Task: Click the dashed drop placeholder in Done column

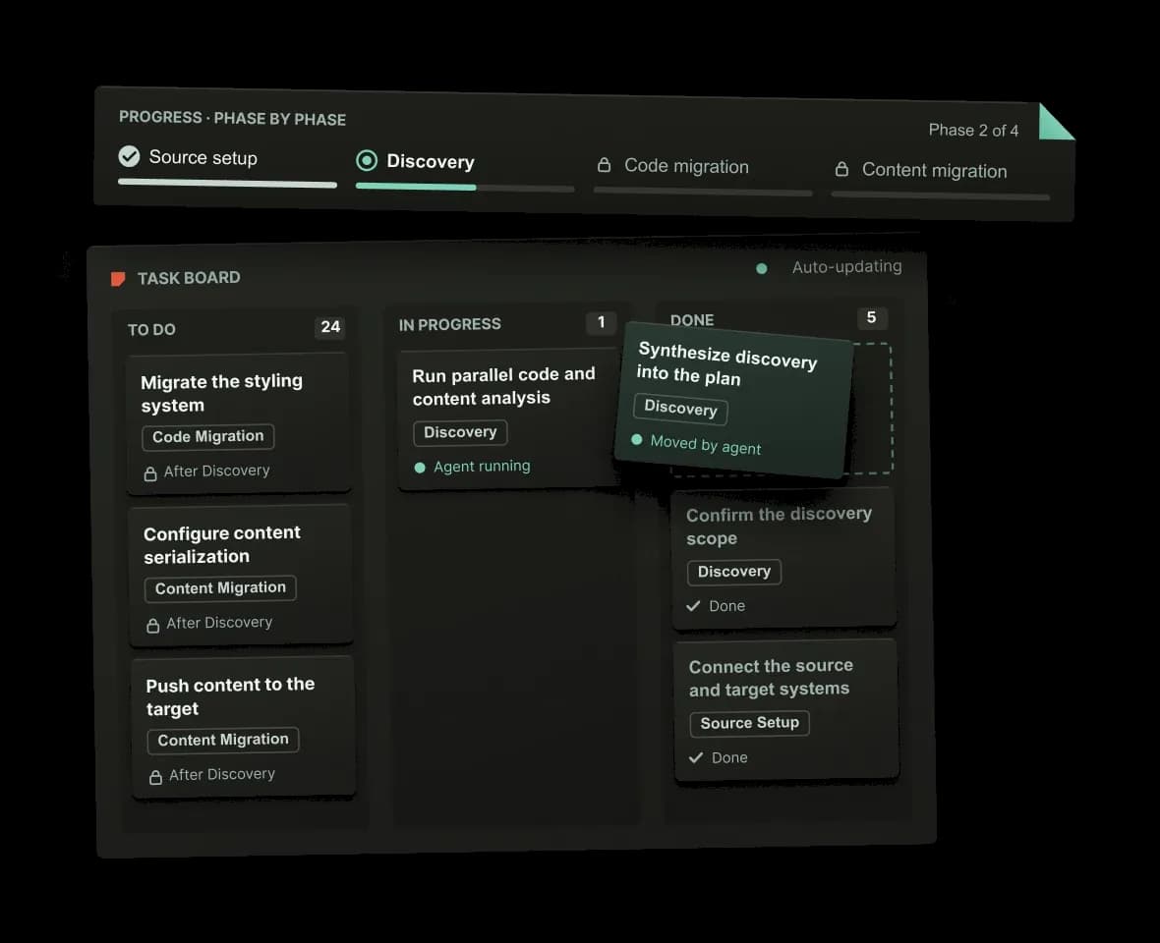Action: (873, 409)
